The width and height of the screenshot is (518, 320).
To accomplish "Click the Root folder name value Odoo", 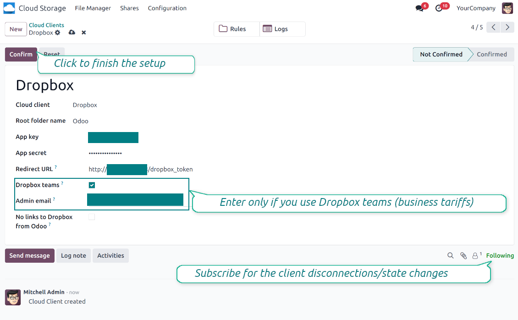I will coord(81,121).
